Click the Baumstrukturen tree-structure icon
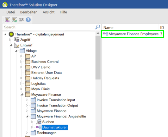The height and width of the screenshot is (137, 168). pos(39,127)
